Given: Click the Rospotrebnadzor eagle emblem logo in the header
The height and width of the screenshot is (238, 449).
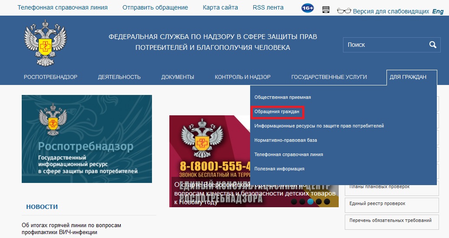Looking at the screenshot, I should (45, 43).
